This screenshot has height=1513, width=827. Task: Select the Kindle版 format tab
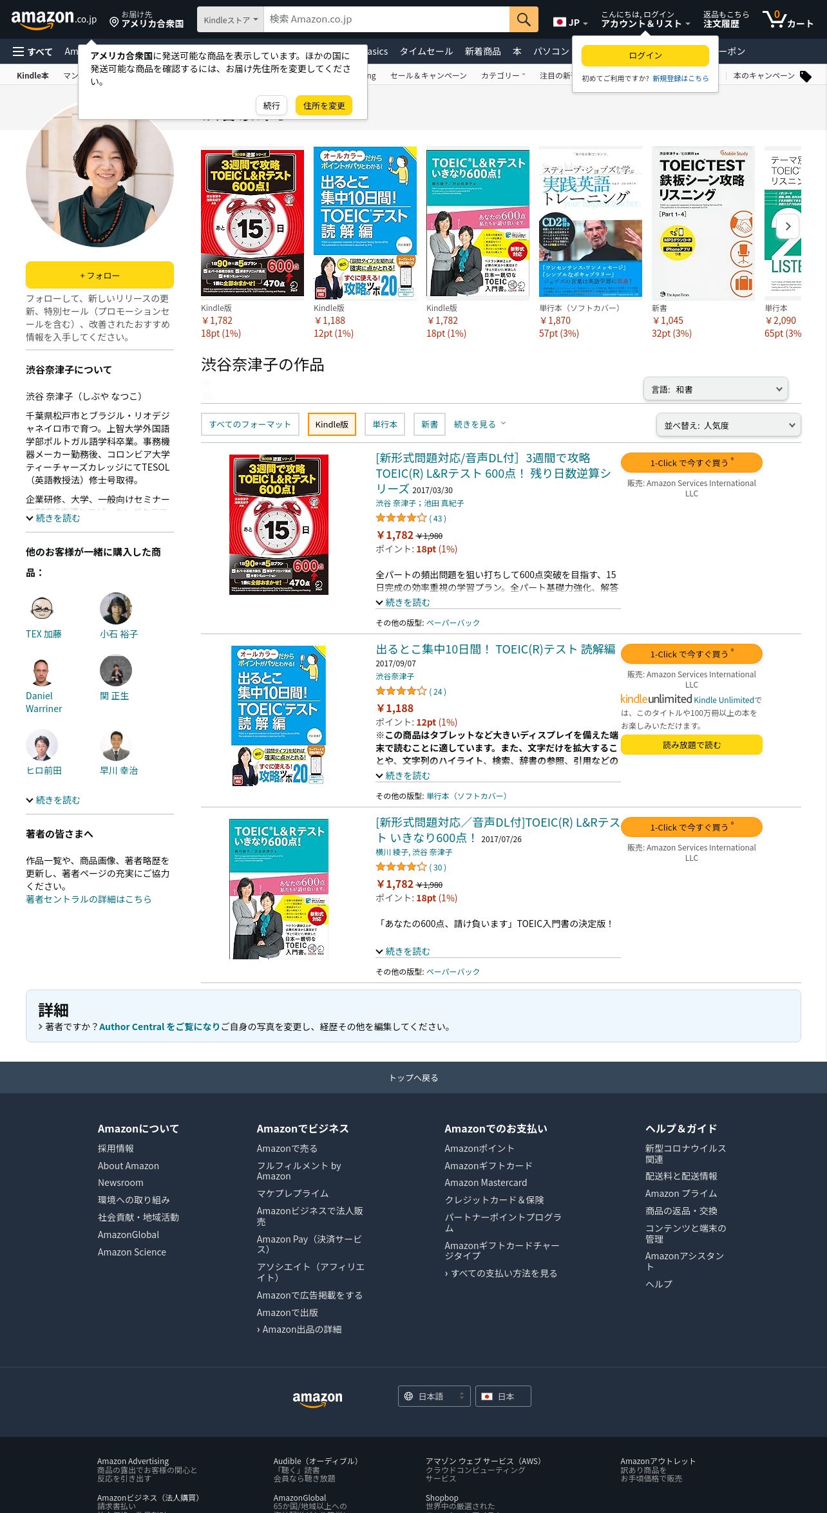tap(332, 424)
